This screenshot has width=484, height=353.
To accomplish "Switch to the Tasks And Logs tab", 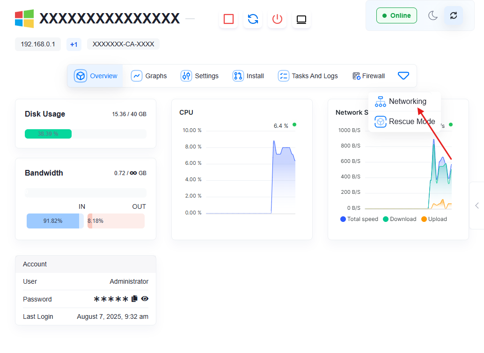I will [308, 76].
